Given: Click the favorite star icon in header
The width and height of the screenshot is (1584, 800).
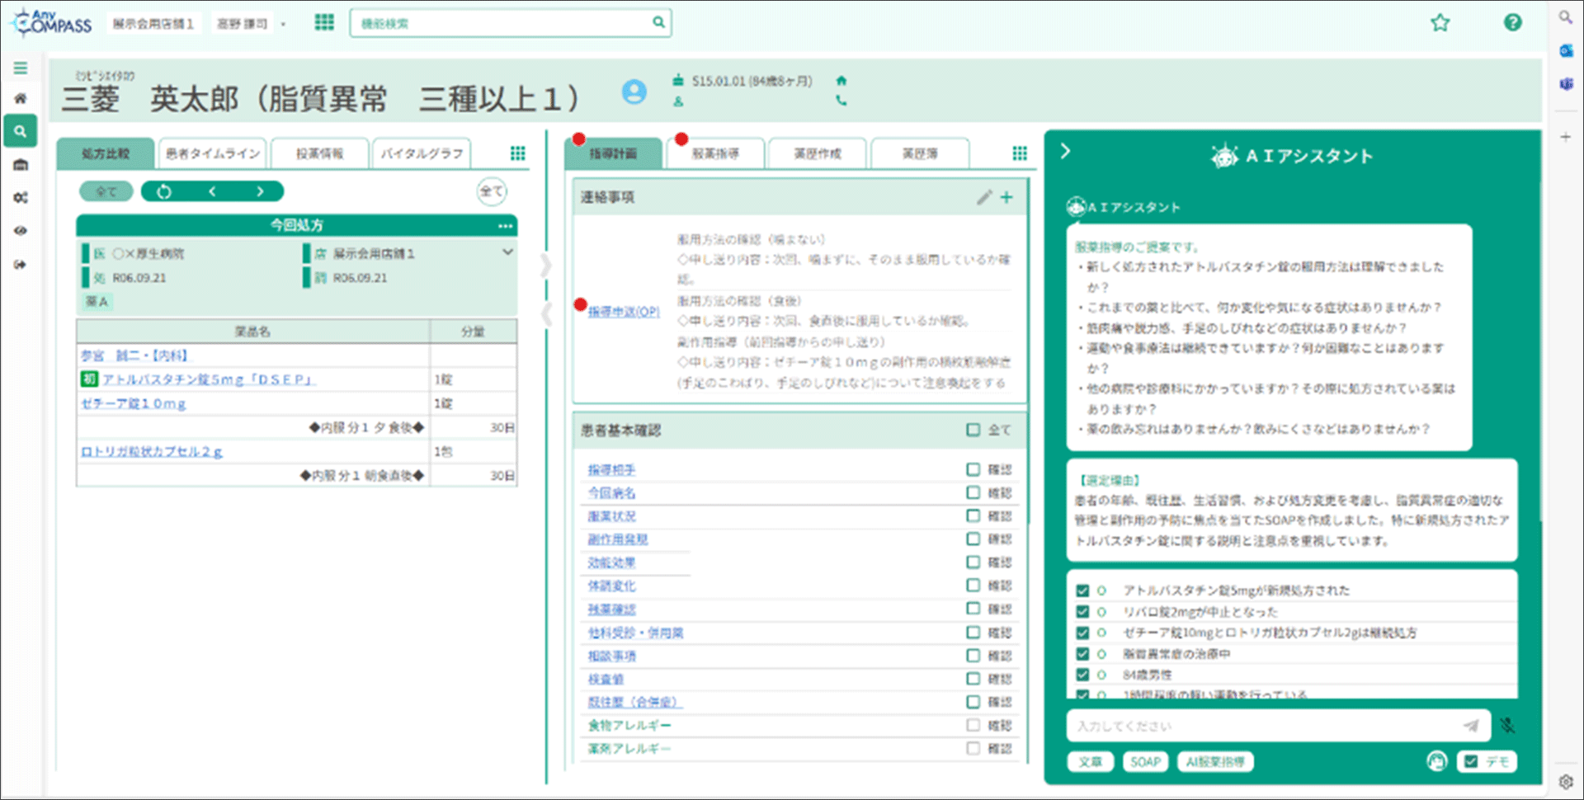Looking at the screenshot, I should [1440, 23].
